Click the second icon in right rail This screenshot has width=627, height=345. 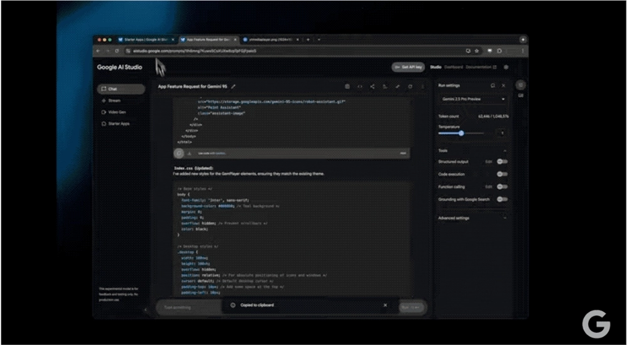pyautogui.click(x=520, y=95)
